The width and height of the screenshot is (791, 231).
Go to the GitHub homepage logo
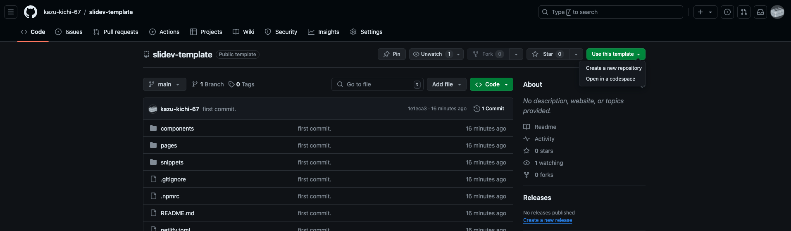click(x=31, y=12)
